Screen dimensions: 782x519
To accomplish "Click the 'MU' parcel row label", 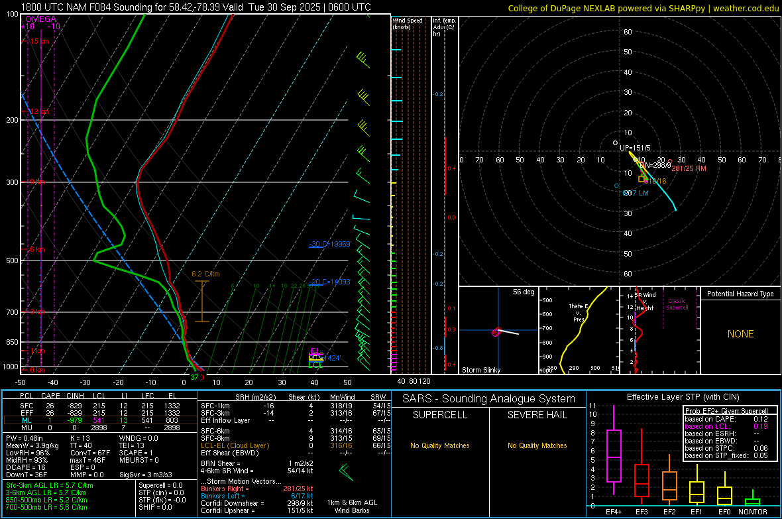I will click(x=27, y=428).
